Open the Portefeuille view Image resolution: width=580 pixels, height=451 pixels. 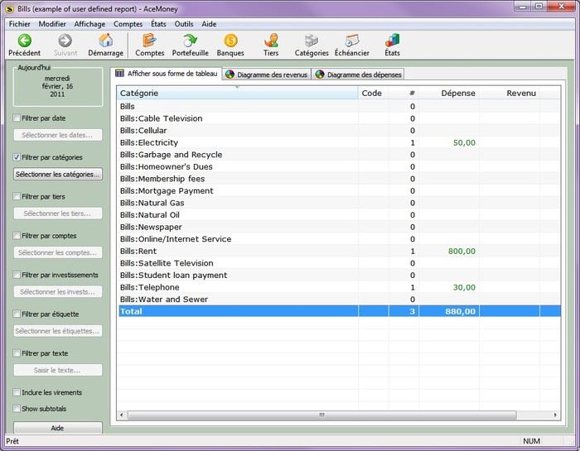pos(190,45)
